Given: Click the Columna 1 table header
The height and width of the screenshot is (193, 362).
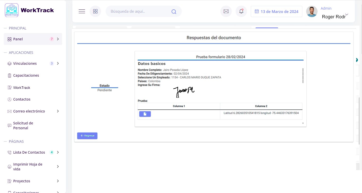Looking at the screenshot, I should point(179,106).
